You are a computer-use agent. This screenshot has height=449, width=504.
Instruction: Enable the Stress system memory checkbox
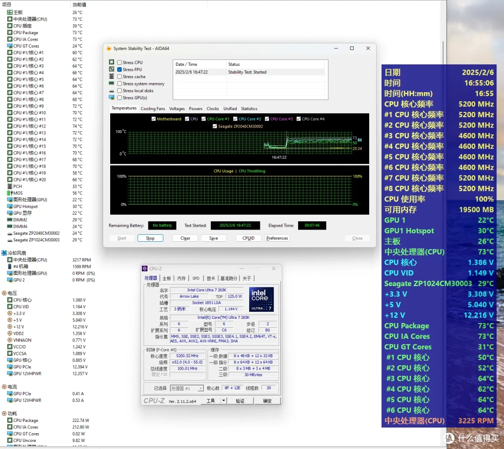click(x=119, y=84)
